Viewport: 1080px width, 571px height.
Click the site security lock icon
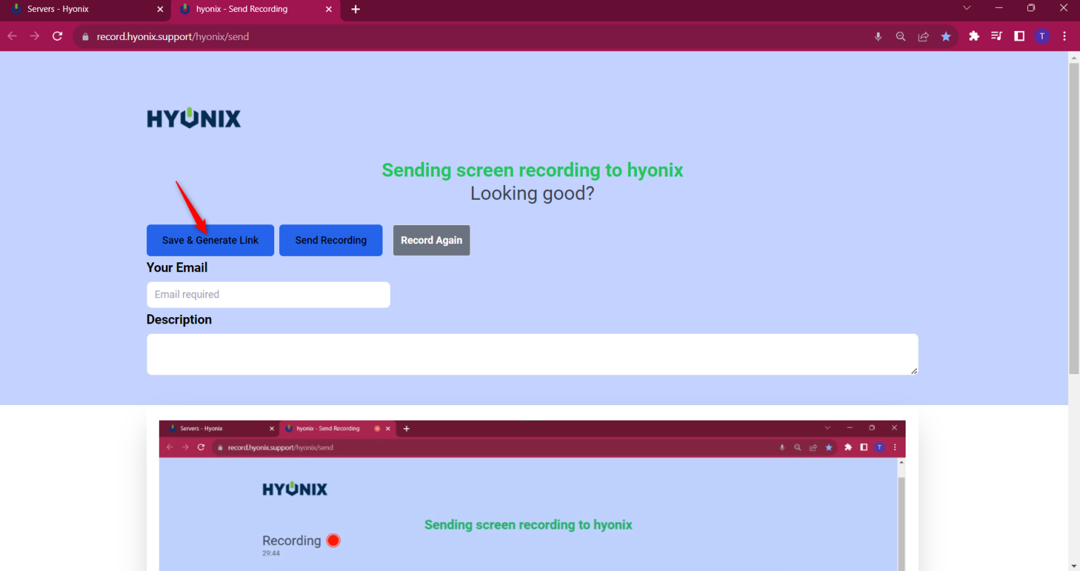pyautogui.click(x=84, y=36)
